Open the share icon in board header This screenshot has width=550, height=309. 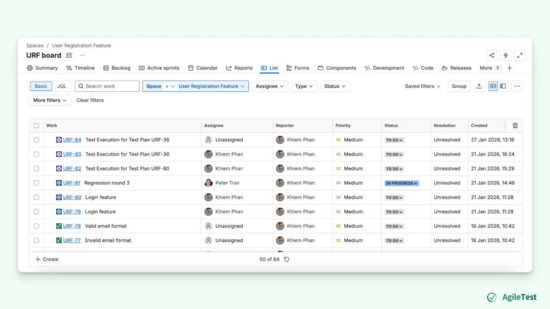coord(491,55)
